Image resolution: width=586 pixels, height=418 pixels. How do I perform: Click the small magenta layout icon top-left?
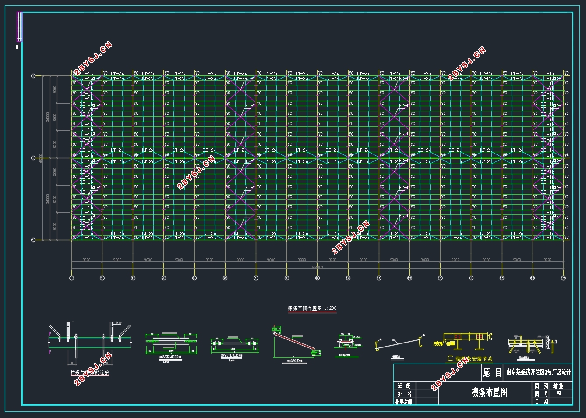tap(19, 27)
